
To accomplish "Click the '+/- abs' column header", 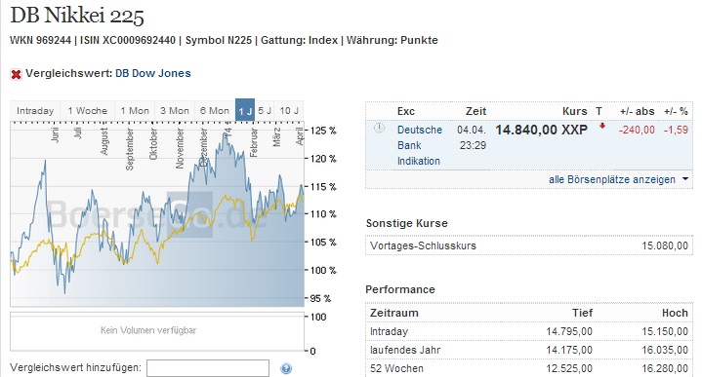I will [638, 111].
